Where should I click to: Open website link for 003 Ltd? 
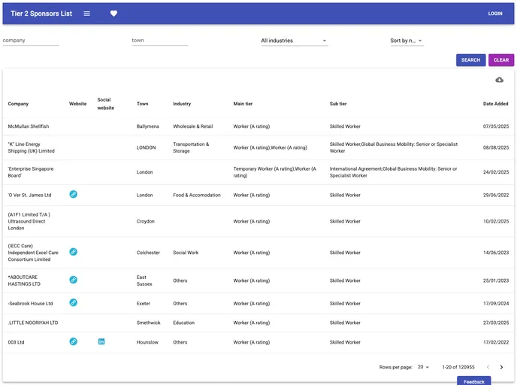click(x=73, y=341)
